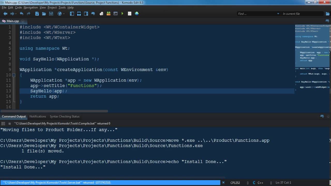Image resolution: width=331 pixels, height=186 pixels.
Task: Switch to the Notifications tab
Action: click(38, 117)
